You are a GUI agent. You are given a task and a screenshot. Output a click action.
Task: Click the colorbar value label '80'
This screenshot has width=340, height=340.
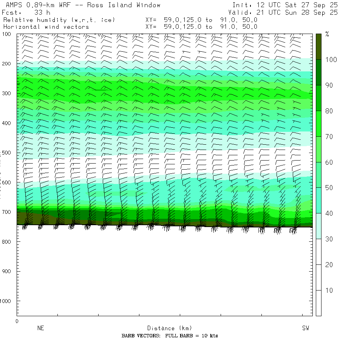tap(329, 111)
